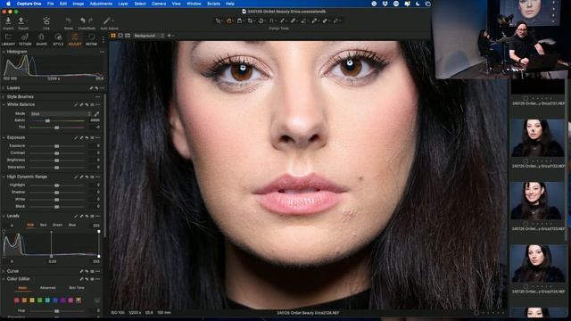Choose the Select pointer cursor tool

[218, 21]
